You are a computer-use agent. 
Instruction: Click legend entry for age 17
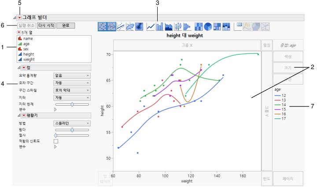[x=280, y=118]
